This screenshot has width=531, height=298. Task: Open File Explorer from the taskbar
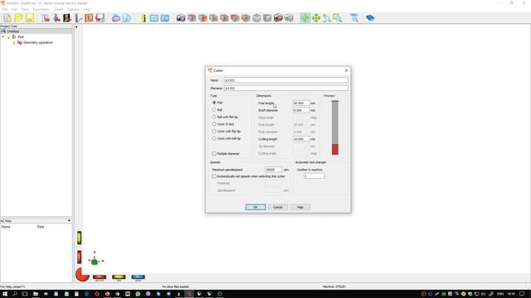(x=35, y=294)
